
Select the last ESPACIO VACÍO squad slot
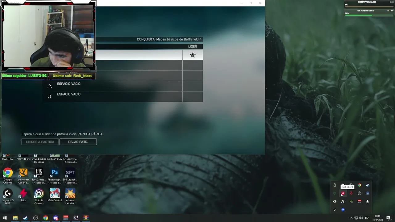point(123,97)
